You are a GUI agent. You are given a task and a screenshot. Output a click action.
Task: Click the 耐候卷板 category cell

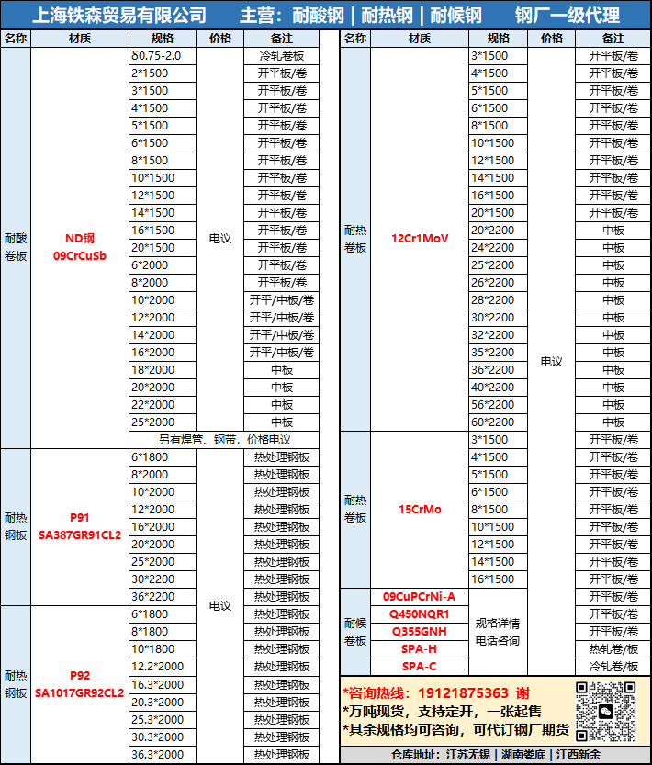coord(354,632)
